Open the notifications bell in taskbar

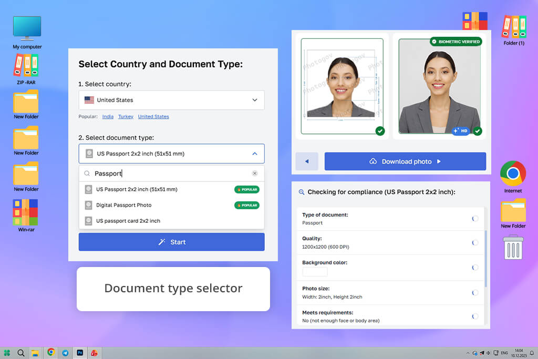532,353
